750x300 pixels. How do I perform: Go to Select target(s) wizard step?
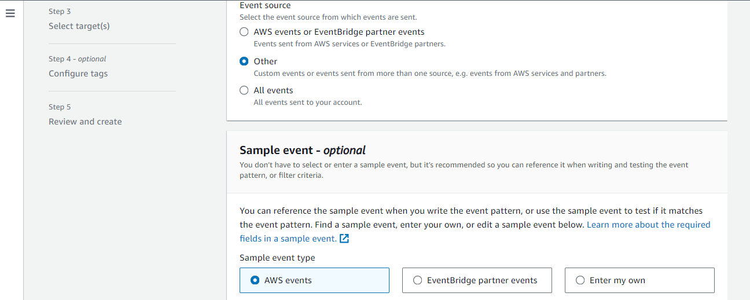pyautogui.click(x=79, y=26)
